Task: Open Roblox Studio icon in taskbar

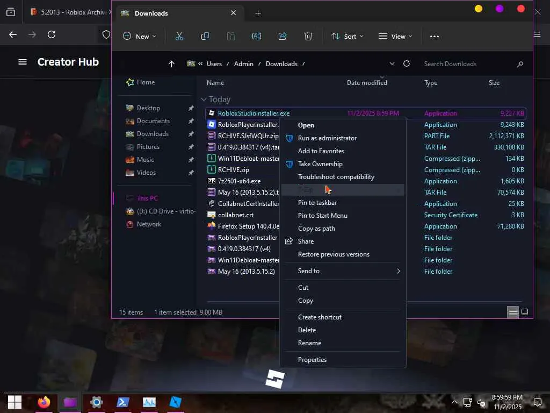Action: coord(175,402)
